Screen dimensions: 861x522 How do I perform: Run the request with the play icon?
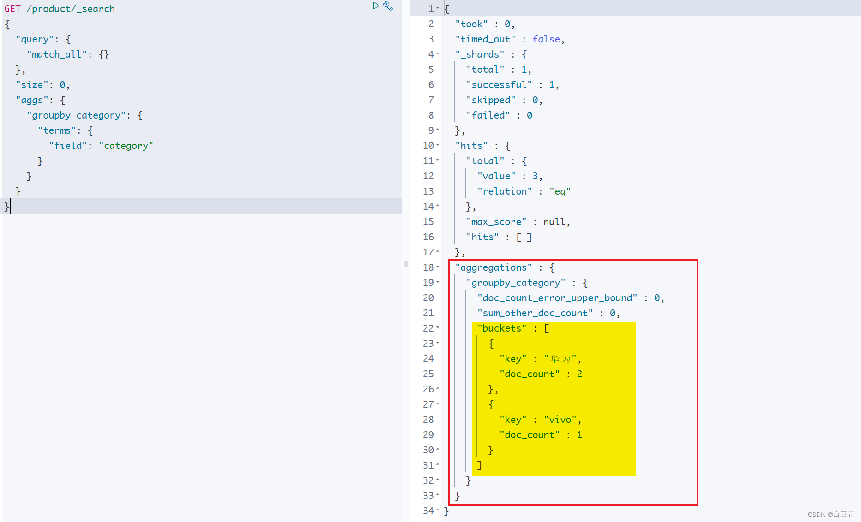pyautogui.click(x=376, y=6)
